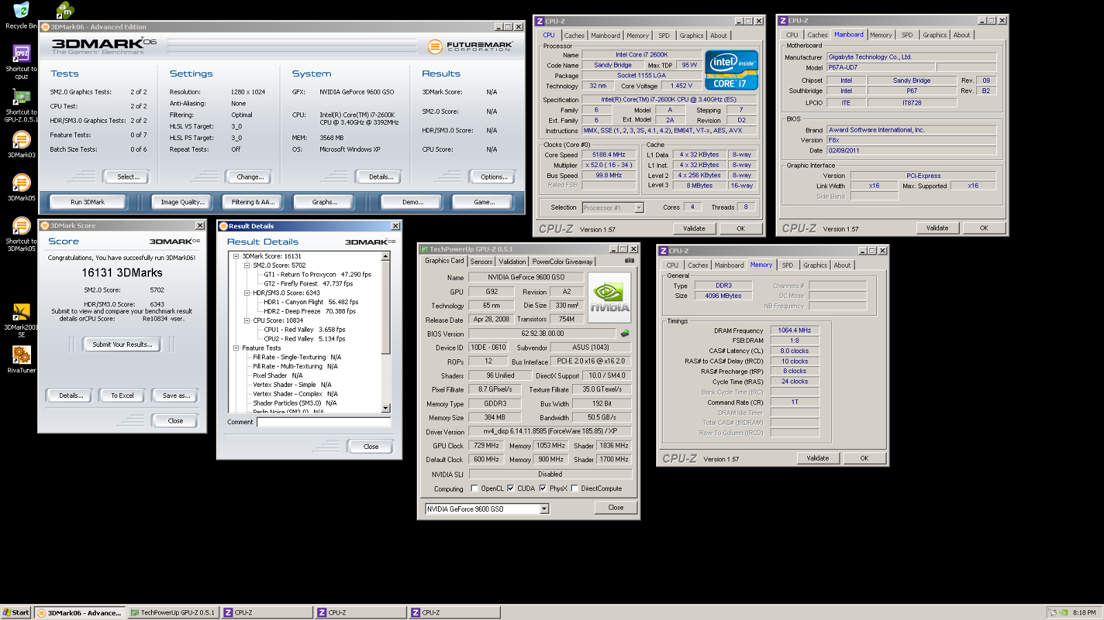Collapse the 3DMark Score: 16131 tree node
1104x620 pixels.
click(x=236, y=256)
